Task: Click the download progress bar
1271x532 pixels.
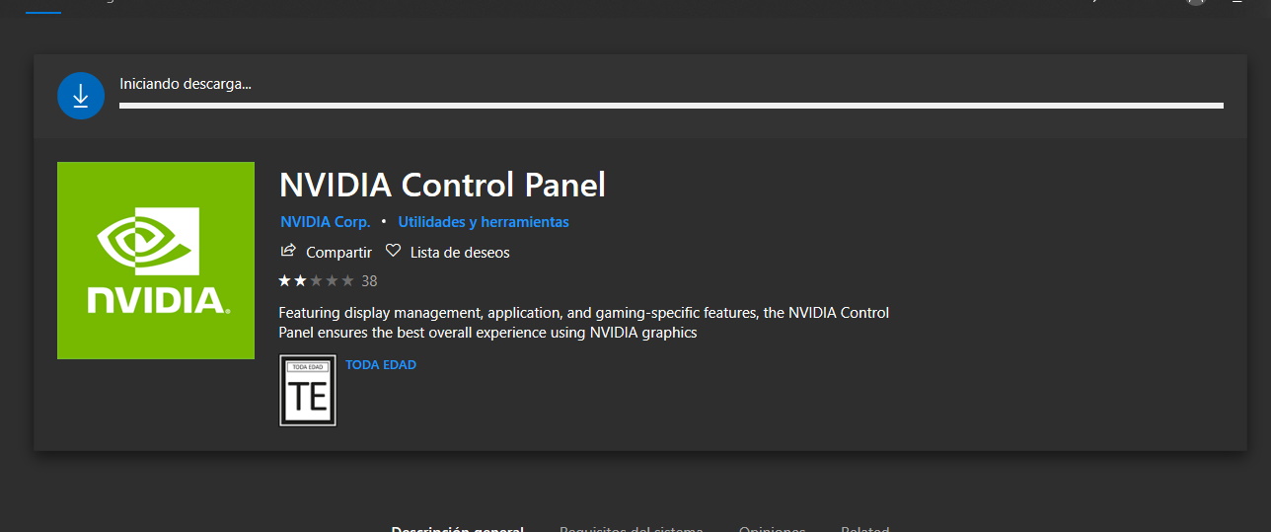Action: (671, 106)
